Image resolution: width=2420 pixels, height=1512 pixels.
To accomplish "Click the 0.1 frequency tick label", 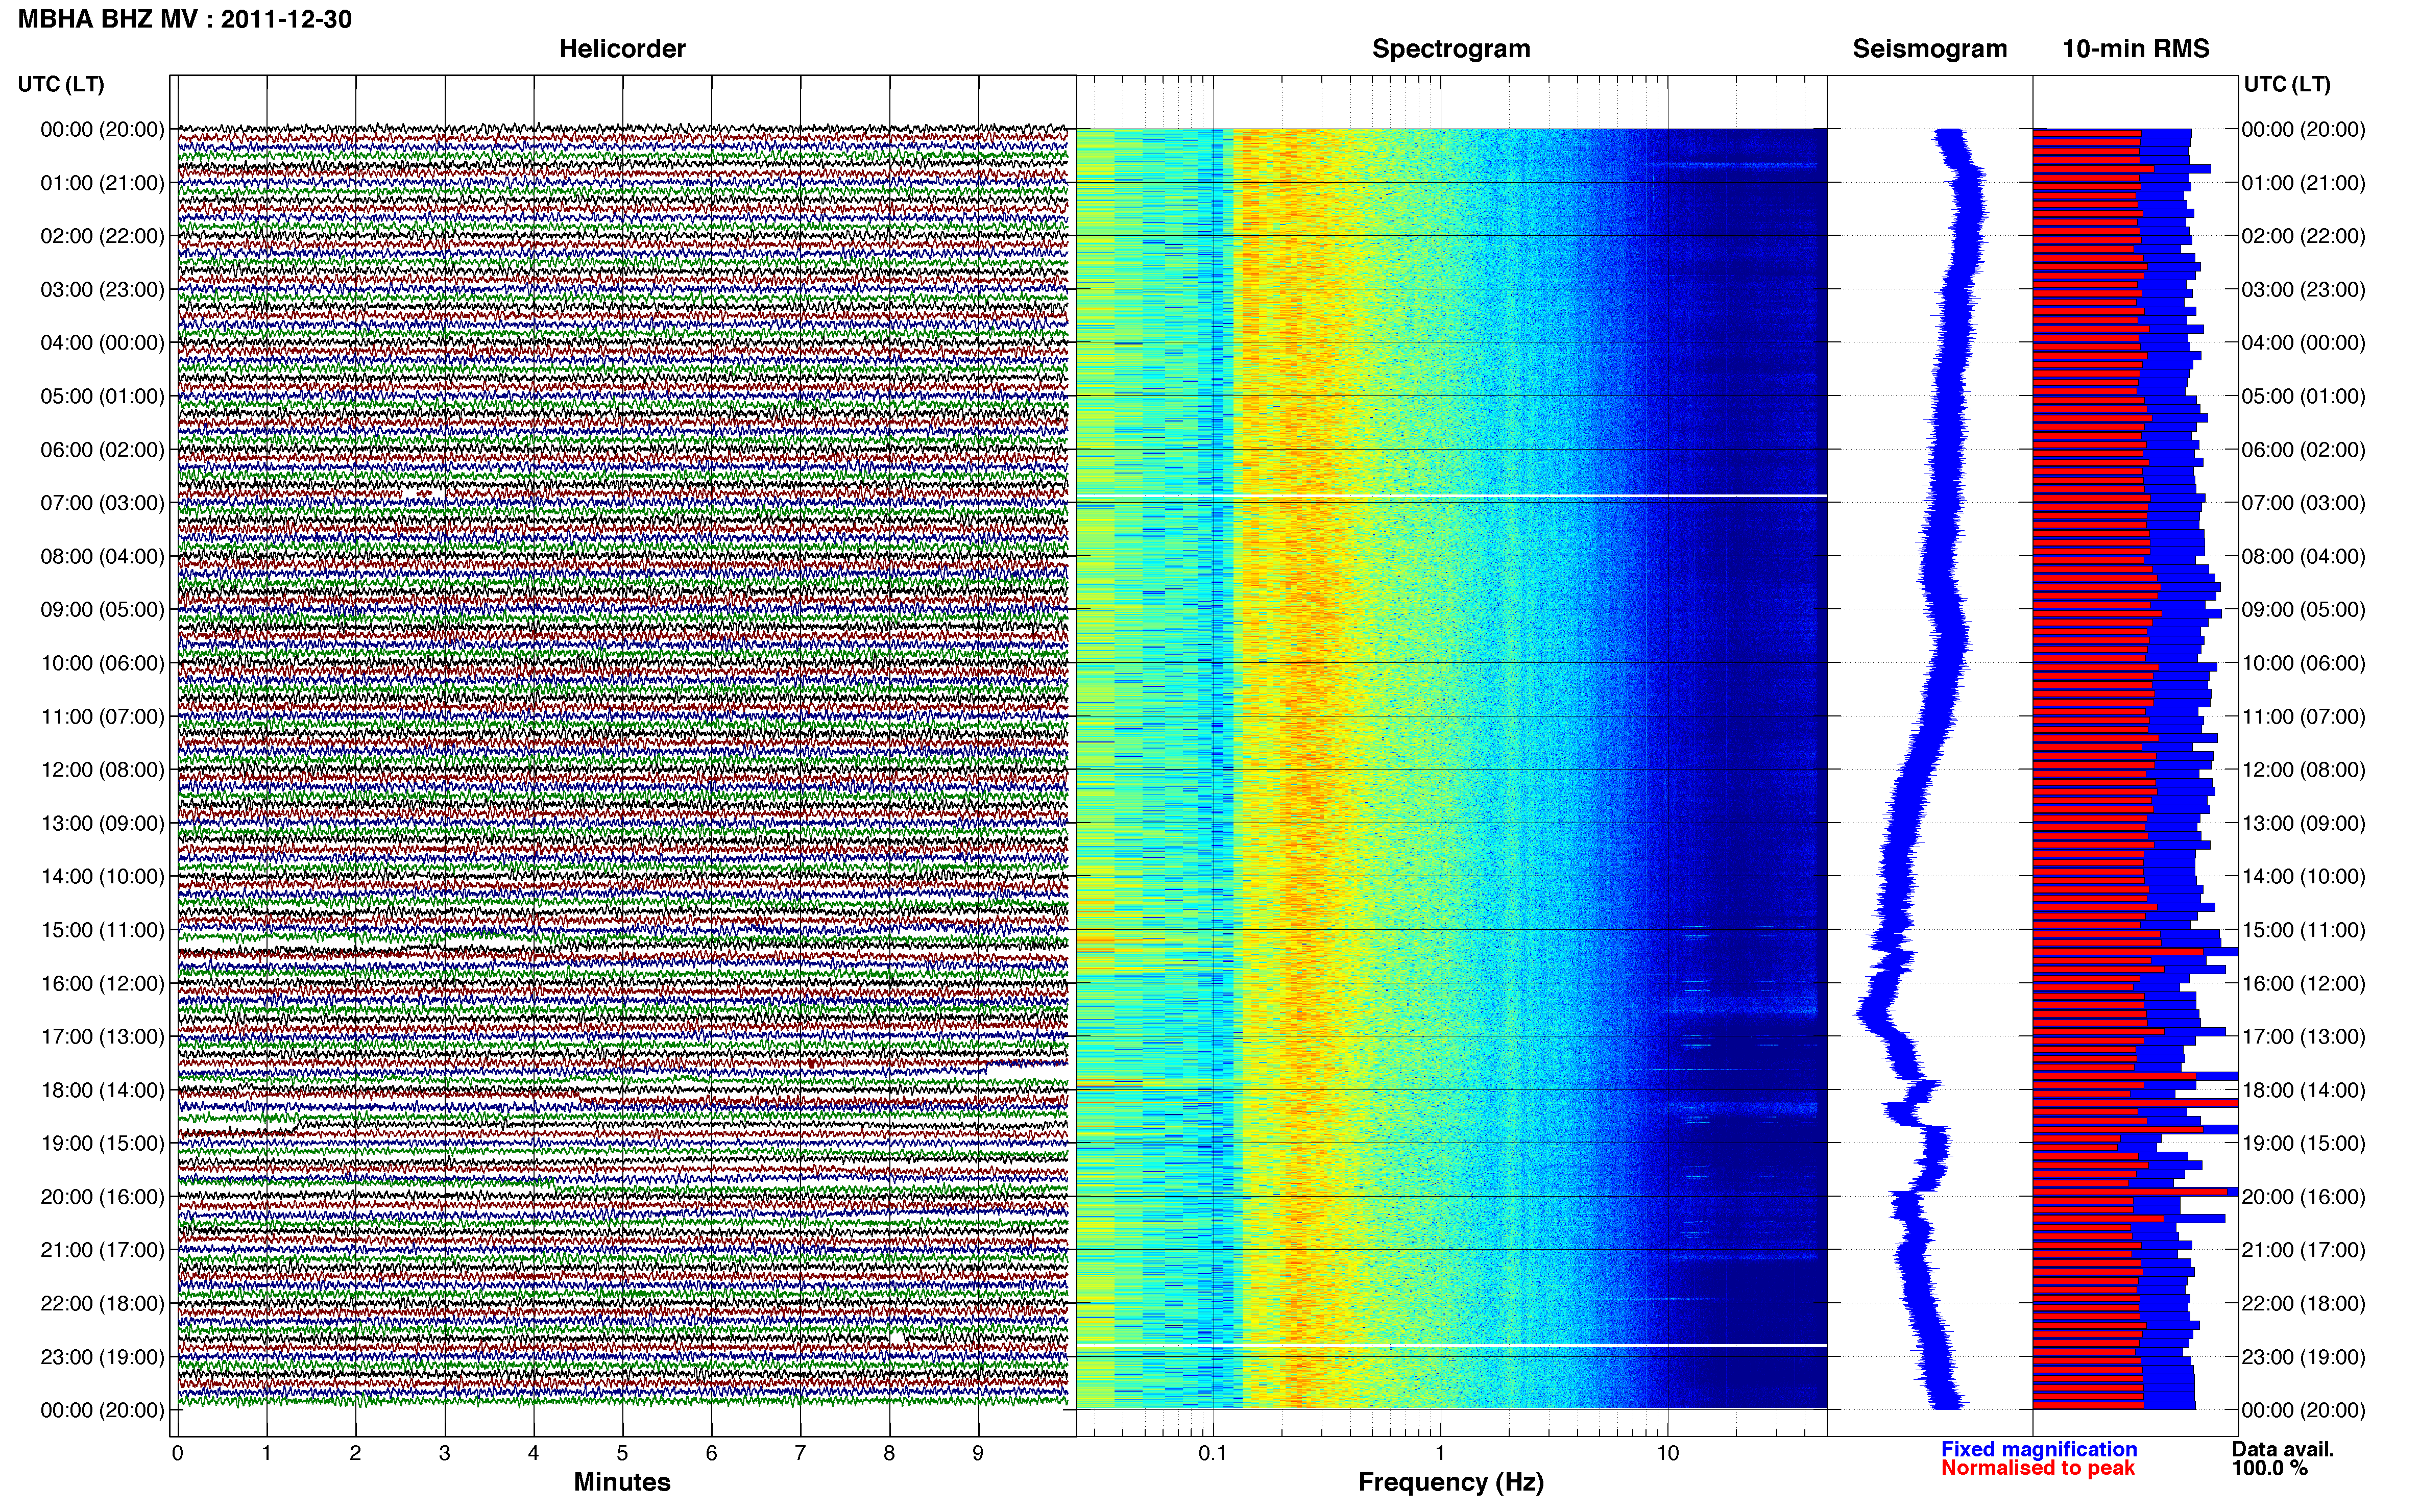I will pyautogui.click(x=1213, y=1454).
